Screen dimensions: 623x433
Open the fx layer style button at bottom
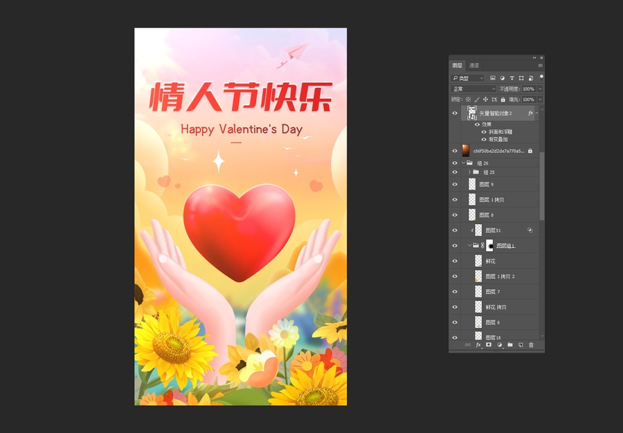(478, 345)
